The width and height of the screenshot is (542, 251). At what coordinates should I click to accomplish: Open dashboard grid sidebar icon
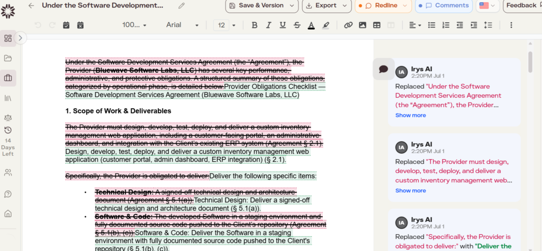pos(8,38)
